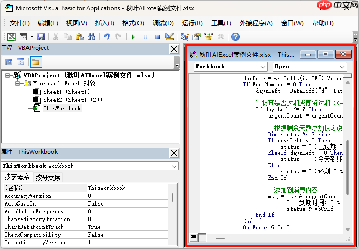Maximize the code window ThisWorkbook
This screenshot has height=249, width=359.
point(325,54)
